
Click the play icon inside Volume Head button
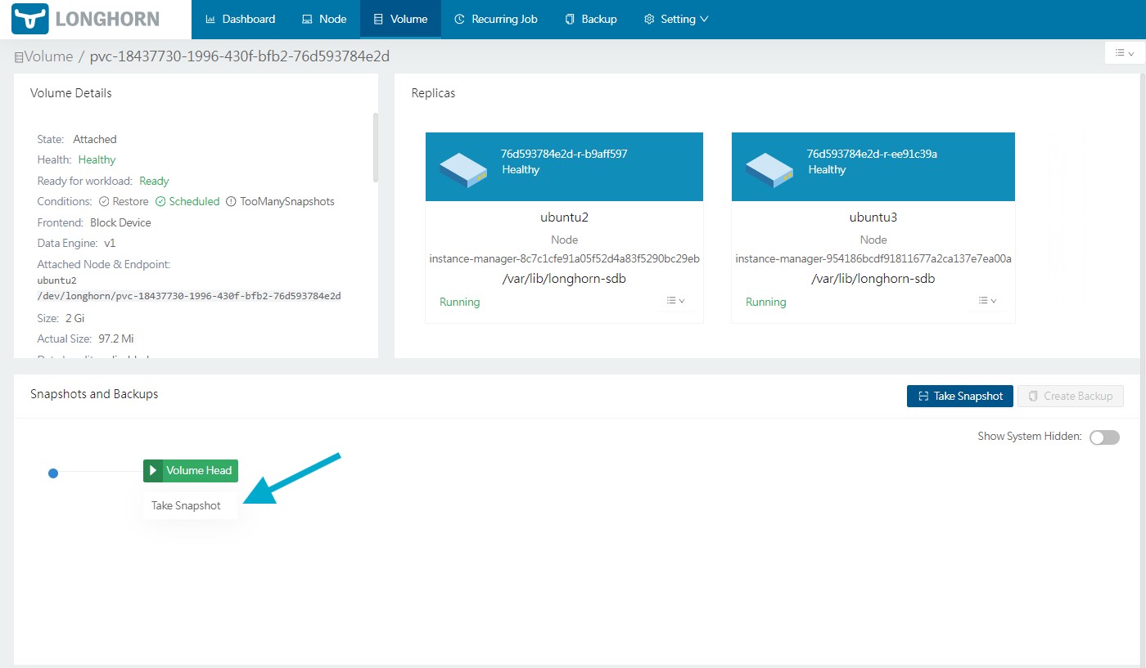[151, 471]
